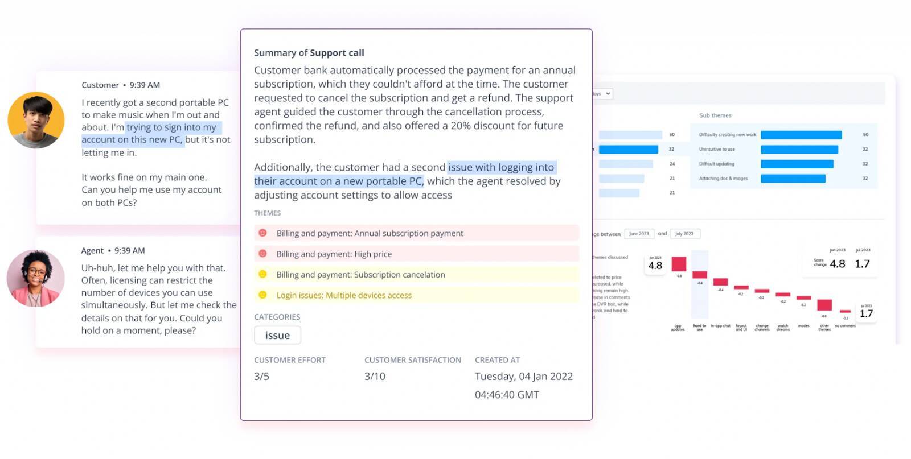Select the Billing and payment: High price theme
This screenshot has width=911, height=459.
pyautogui.click(x=334, y=254)
